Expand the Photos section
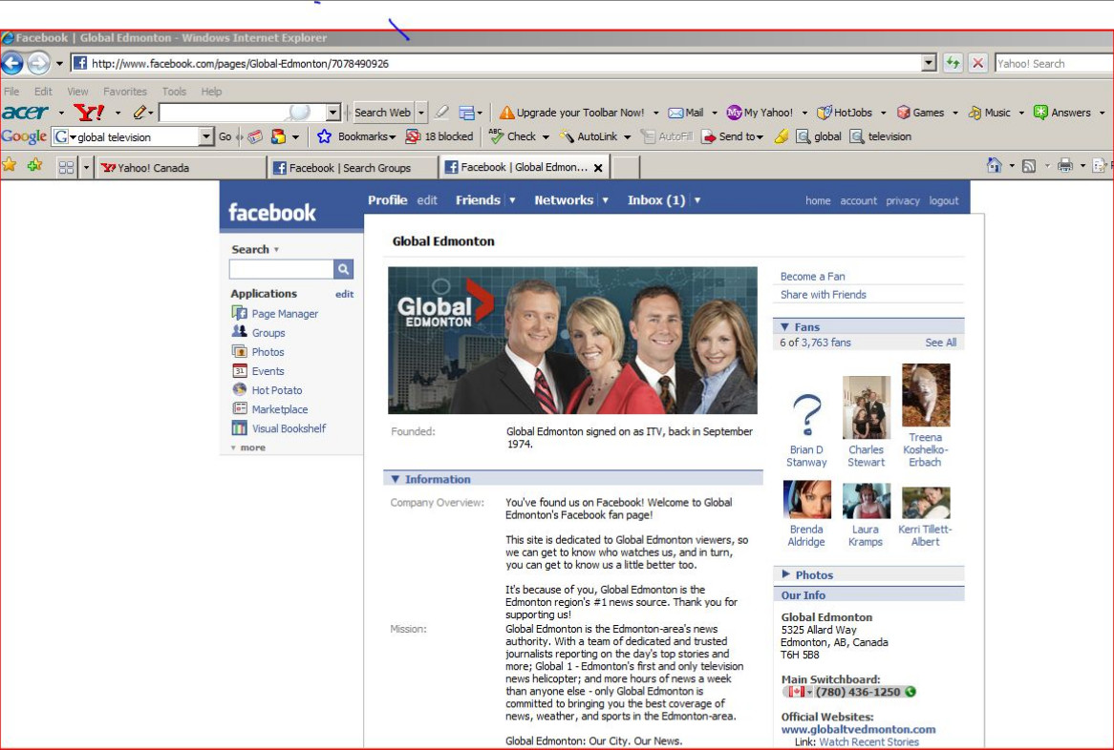1114x750 pixels. [785, 574]
